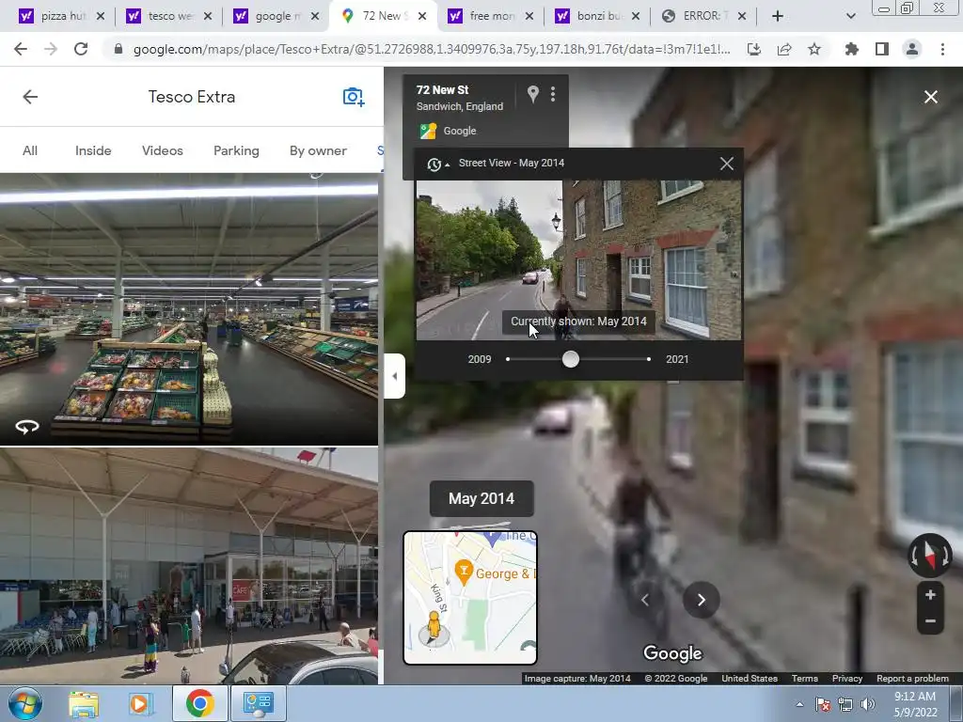
Task: Open the Tesco storefront exterior photo
Action: click(189, 565)
